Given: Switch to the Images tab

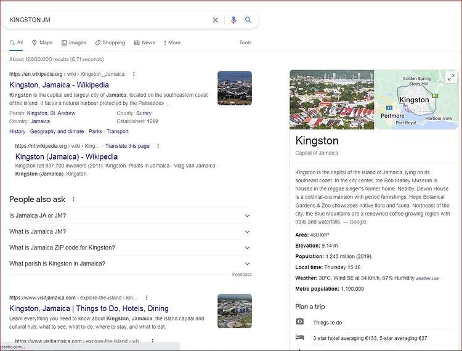Looking at the screenshot, I should (x=74, y=42).
